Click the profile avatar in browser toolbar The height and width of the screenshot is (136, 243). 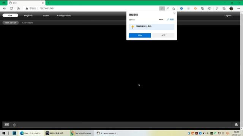231,8
